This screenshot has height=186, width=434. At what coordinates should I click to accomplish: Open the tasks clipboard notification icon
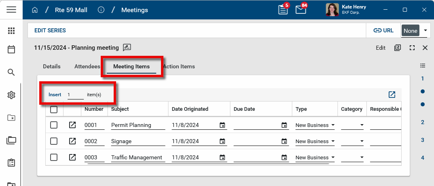point(283,10)
